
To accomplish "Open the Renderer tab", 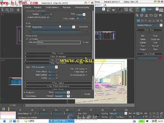I will point(37,7).
